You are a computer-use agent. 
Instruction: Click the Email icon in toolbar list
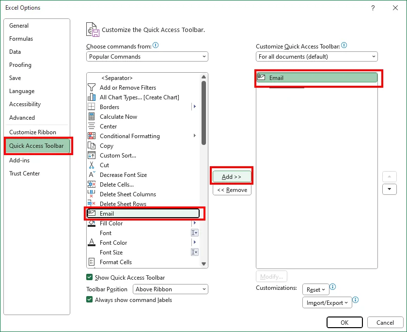(x=261, y=78)
